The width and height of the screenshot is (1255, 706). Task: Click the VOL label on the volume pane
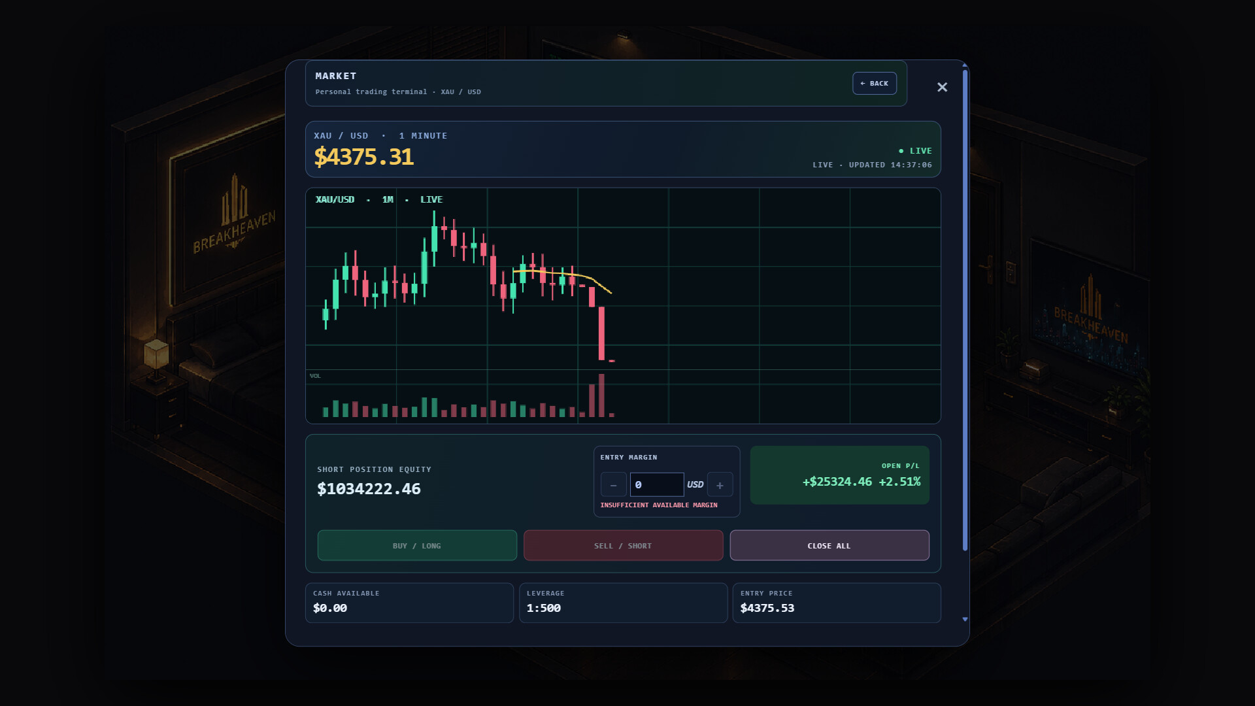(x=315, y=376)
